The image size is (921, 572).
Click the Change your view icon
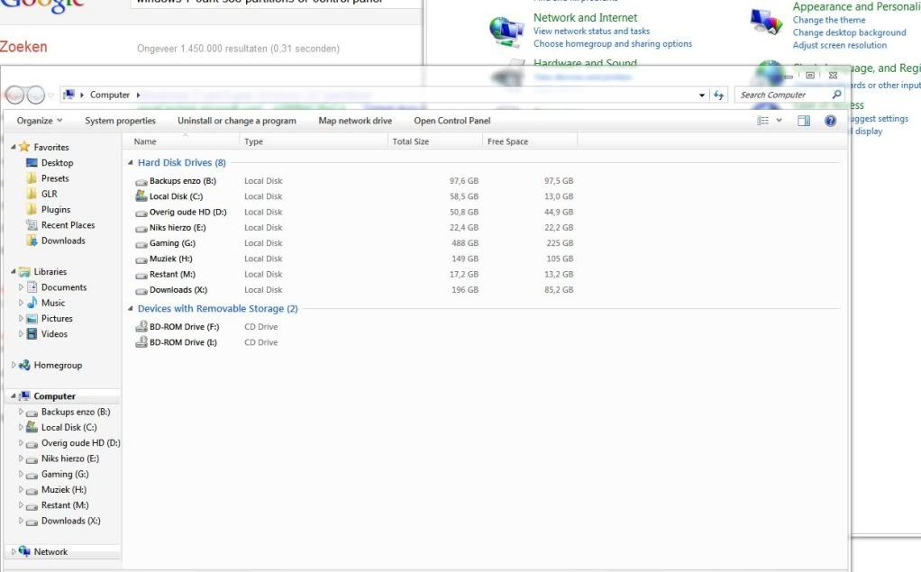pyautogui.click(x=763, y=121)
